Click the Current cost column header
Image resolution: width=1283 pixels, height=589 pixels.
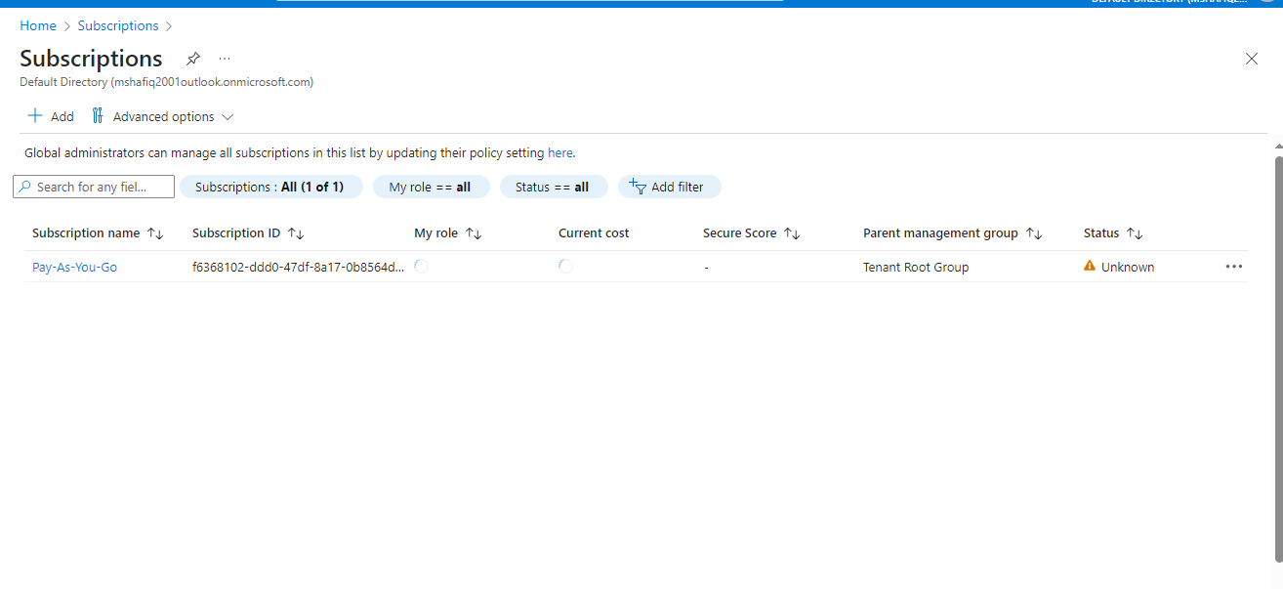594,233
